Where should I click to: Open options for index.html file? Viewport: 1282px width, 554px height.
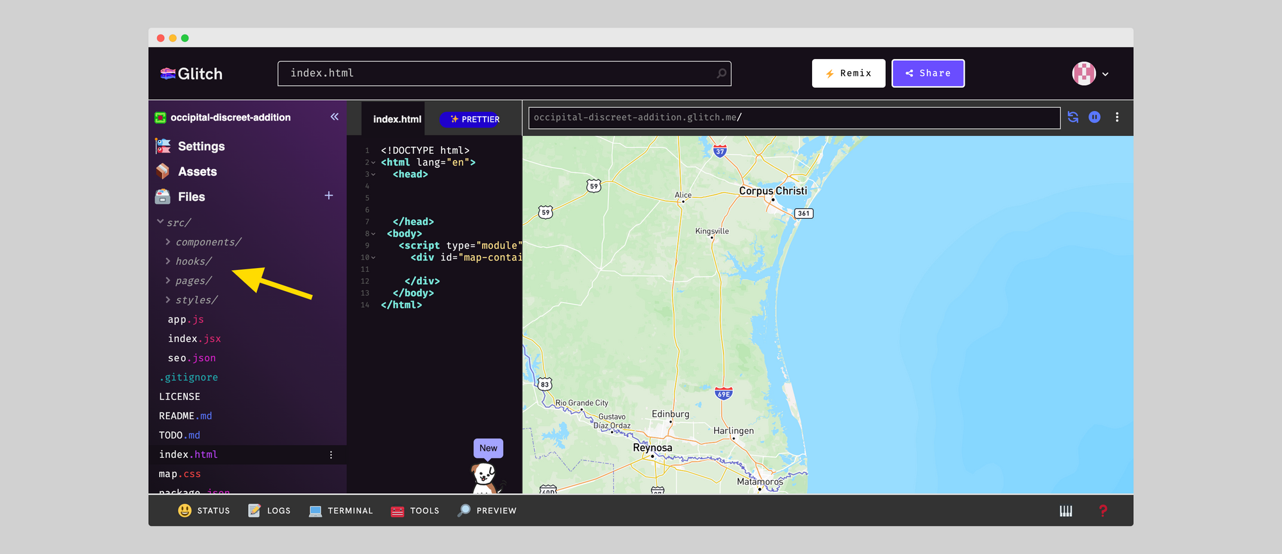coord(331,455)
